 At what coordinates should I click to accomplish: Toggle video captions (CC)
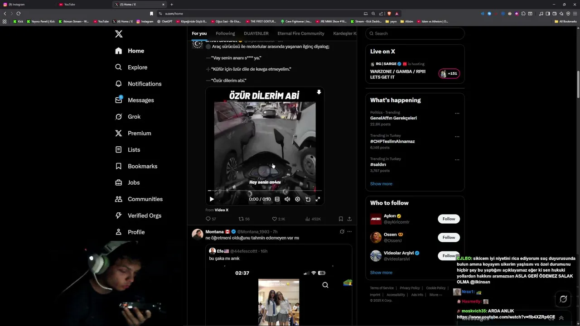click(277, 199)
